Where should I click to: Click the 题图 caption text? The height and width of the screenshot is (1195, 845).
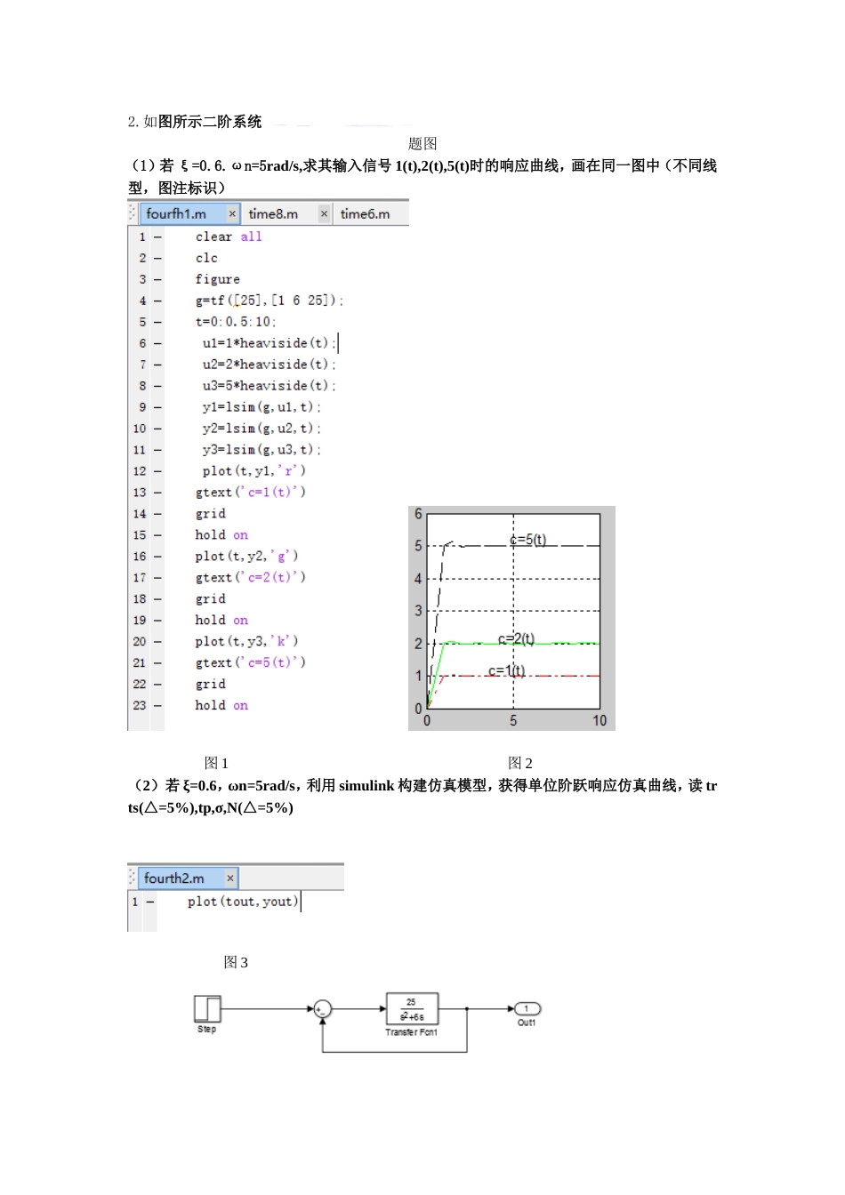[x=422, y=144]
